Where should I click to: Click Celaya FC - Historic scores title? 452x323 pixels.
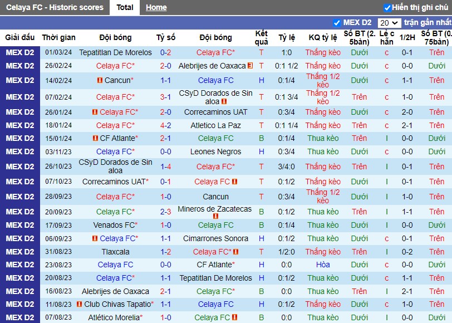(x=55, y=7)
